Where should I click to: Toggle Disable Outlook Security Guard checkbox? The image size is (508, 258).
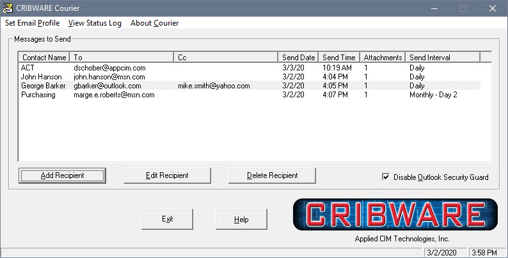pos(386,177)
